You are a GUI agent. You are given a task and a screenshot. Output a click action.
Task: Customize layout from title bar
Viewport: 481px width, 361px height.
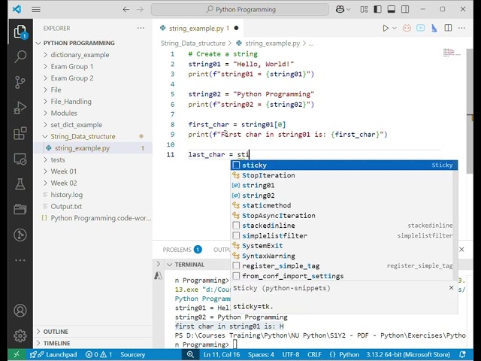(364, 10)
